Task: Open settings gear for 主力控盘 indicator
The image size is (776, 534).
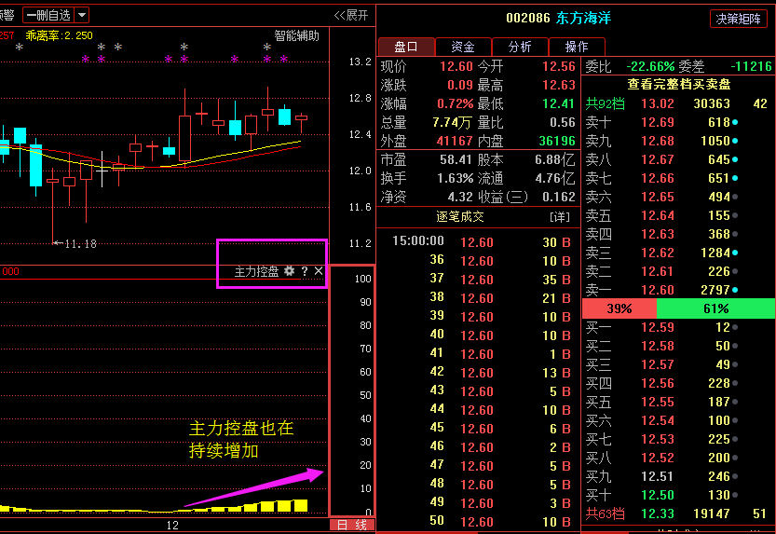Action: pos(290,271)
